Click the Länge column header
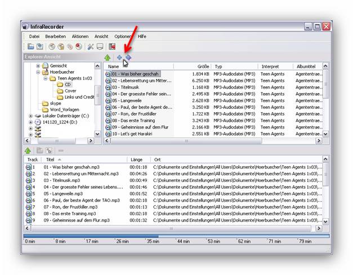Screen dimensions: 353x275 [x=138, y=159]
